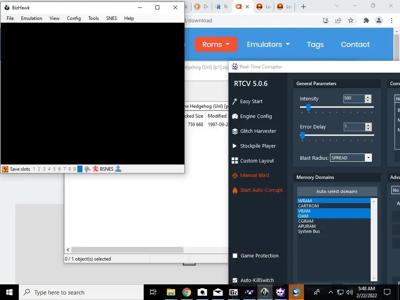Click the taskbar search box
400x300 pixels.
(81, 292)
